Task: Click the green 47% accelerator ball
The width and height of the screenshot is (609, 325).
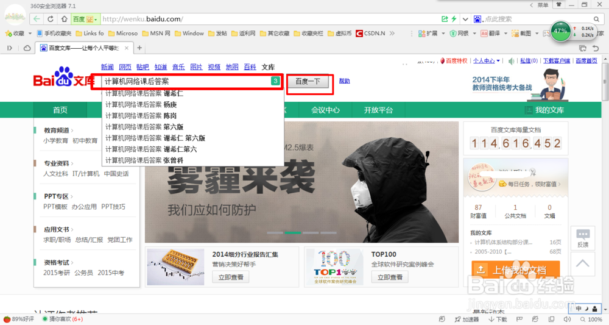Action: click(x=560, y=30)
